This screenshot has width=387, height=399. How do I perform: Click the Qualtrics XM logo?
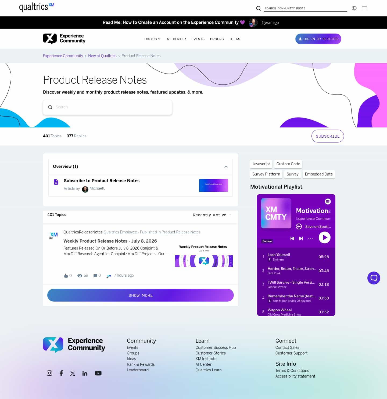[x=37, y=7]
